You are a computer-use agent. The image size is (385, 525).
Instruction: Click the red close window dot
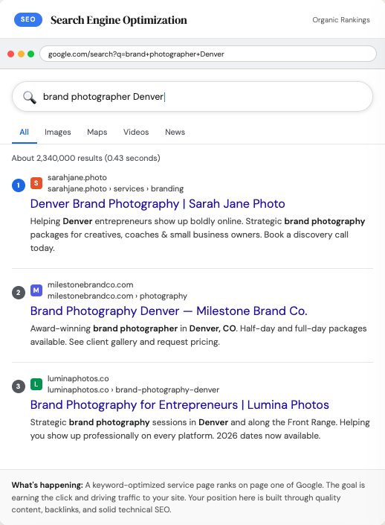[x=10, y=54]
